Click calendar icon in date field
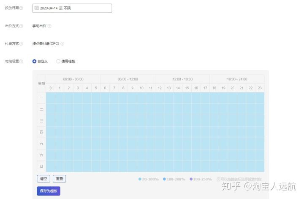The height and width of the screenshot is (199, 304). click(x=37, y=8)
